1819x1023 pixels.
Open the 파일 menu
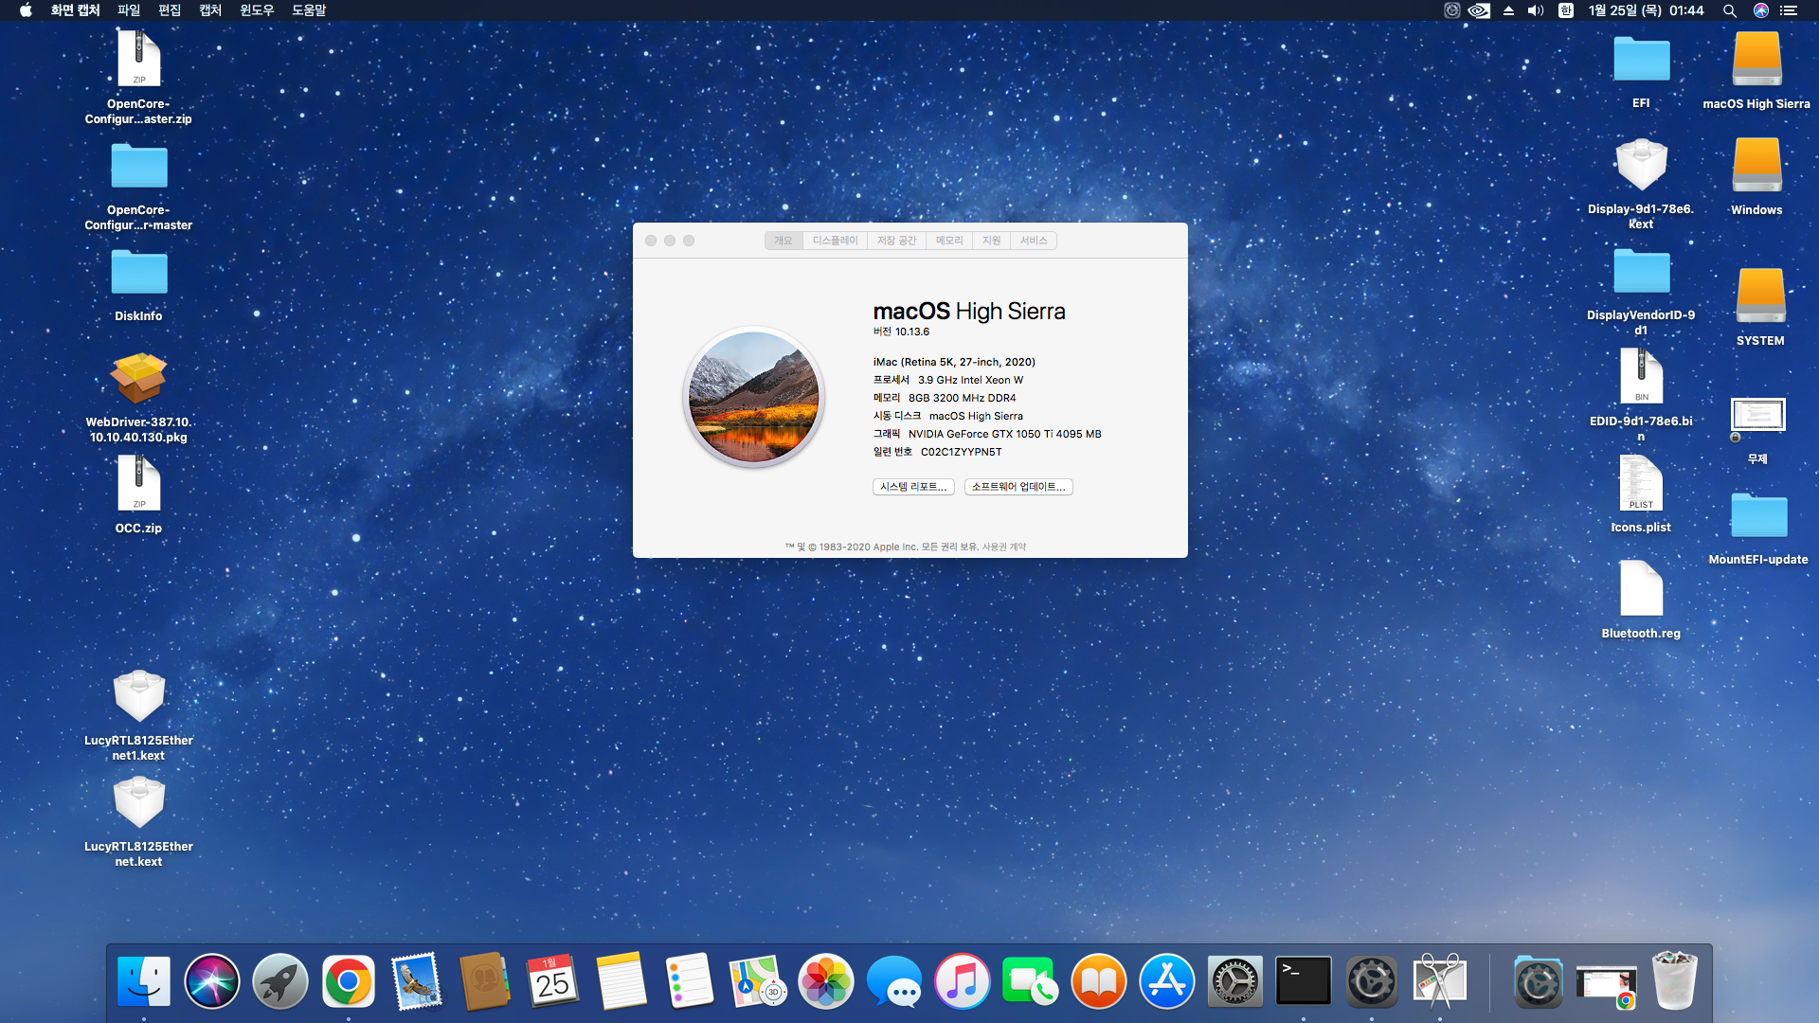129,10
